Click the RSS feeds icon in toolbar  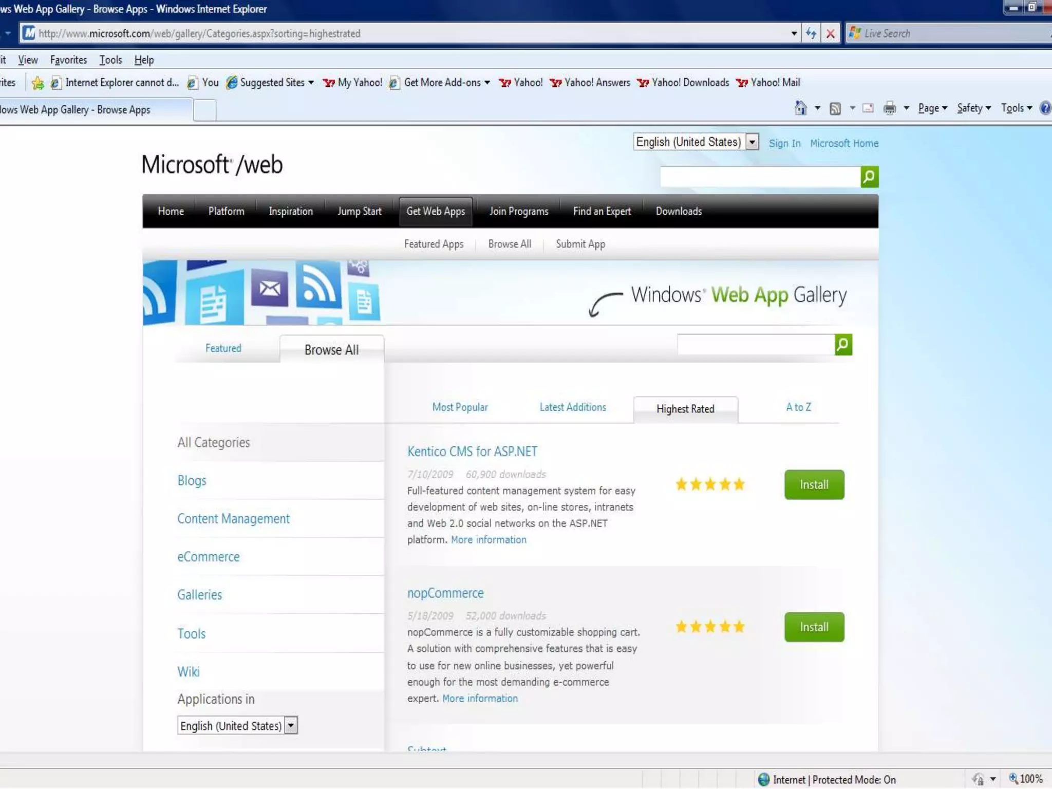pyautogui.click(x=835, y=108)
